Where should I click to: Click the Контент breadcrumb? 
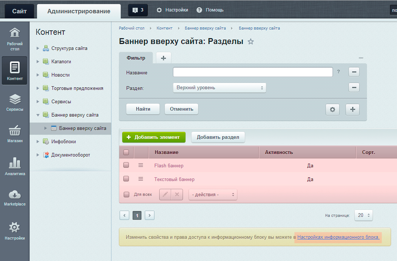click(164, 28)
